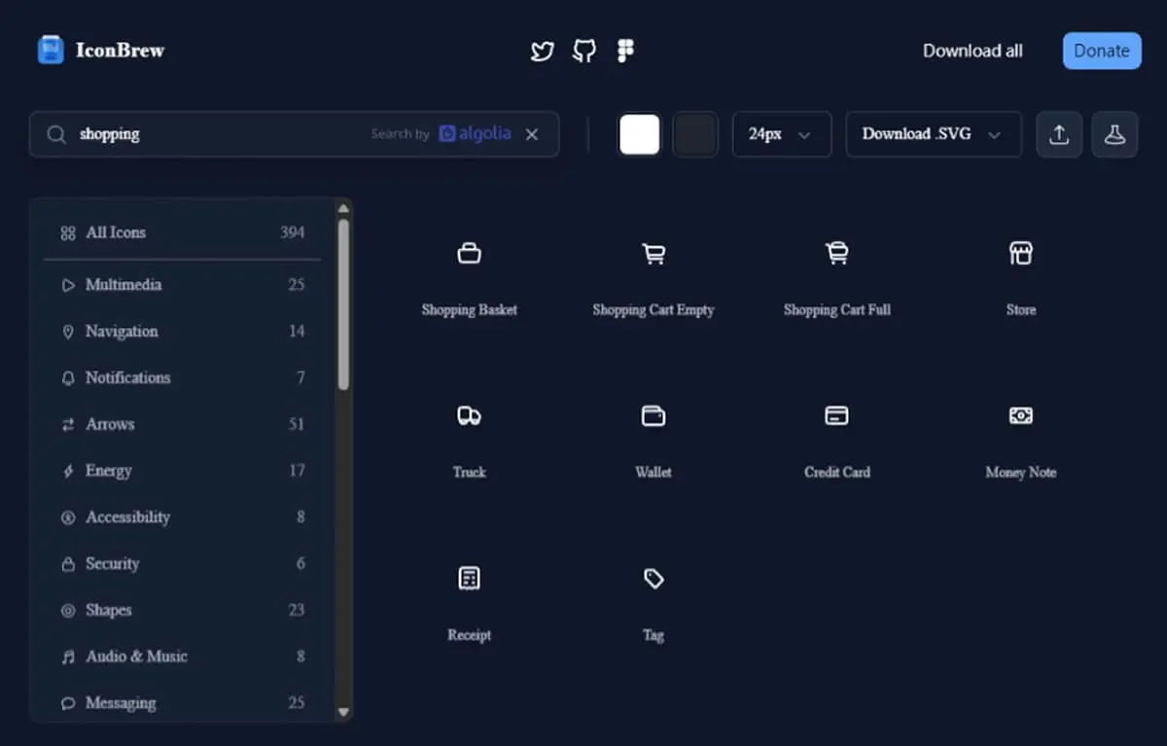Click the flask lab icon button
1167x746 pixels.
[x=1114, y=134]
